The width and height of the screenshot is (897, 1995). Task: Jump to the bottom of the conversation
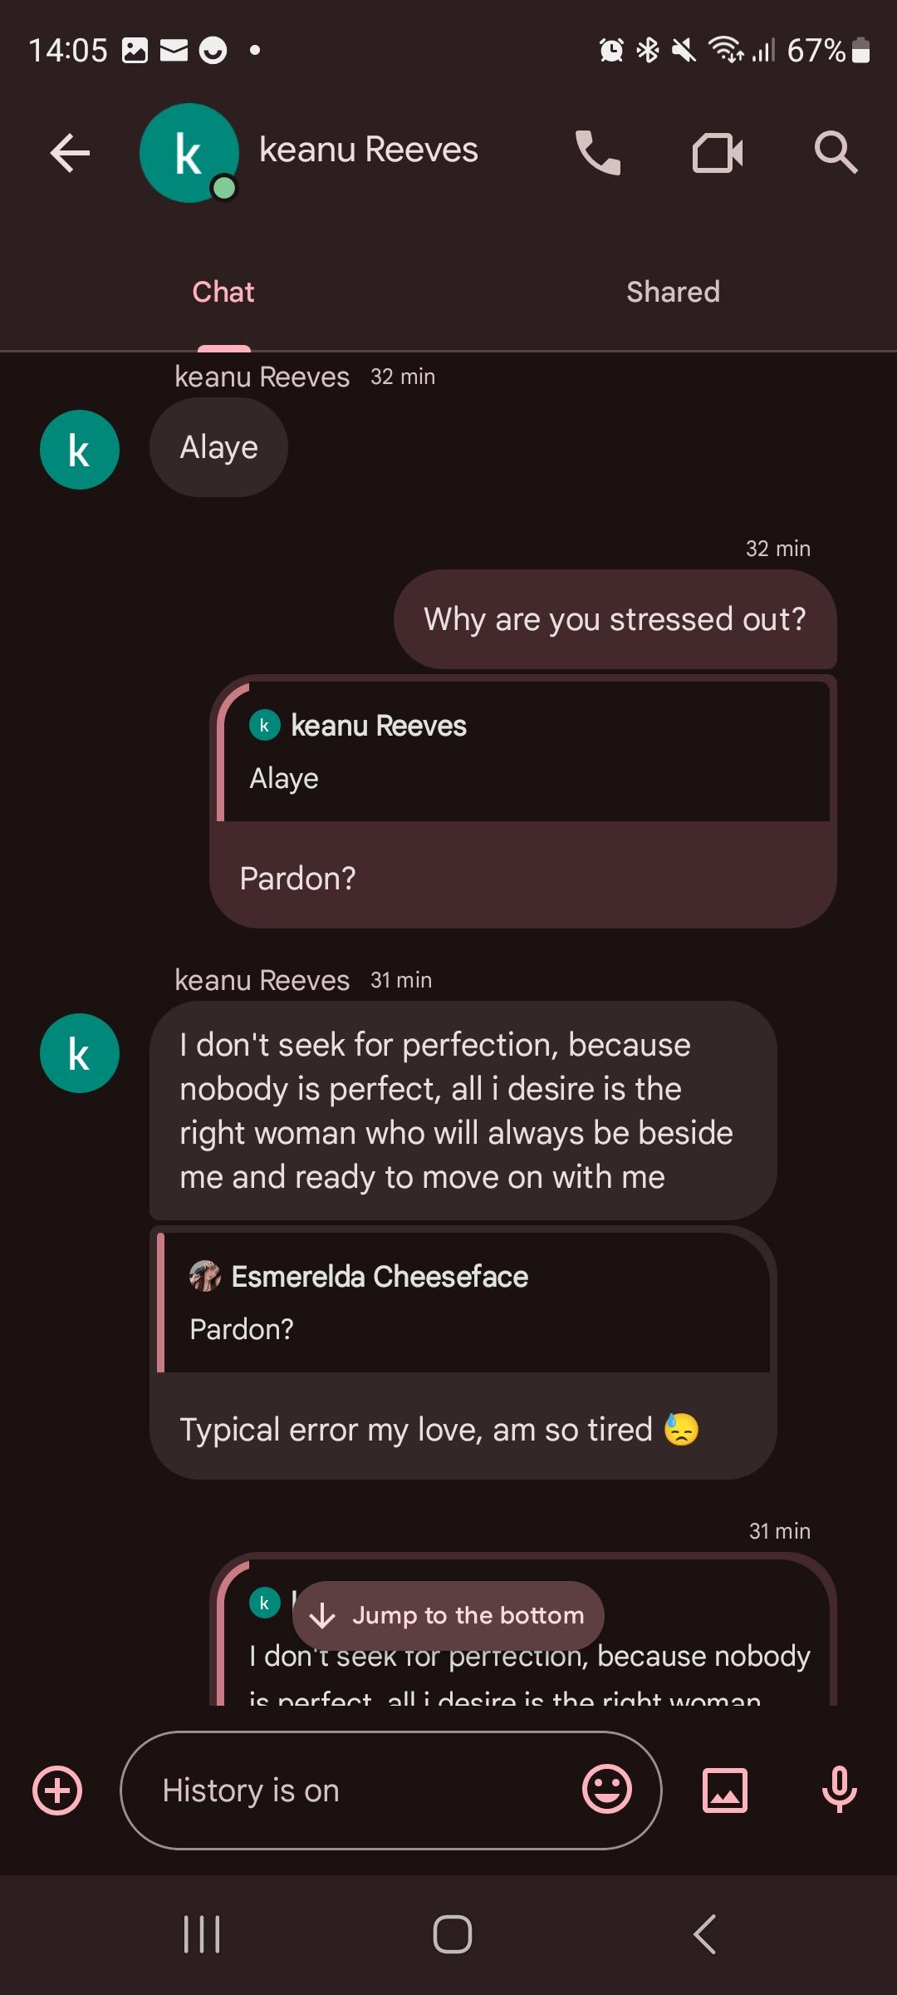pyautogui.click(x=448, y=1615)
